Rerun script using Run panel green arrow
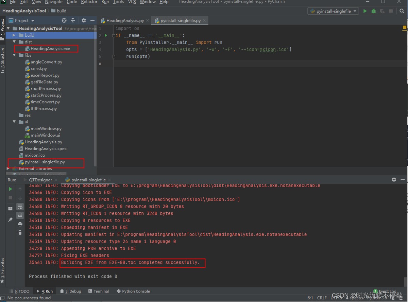The height and width of the screenshot is (302, 408). click(10, 189)
